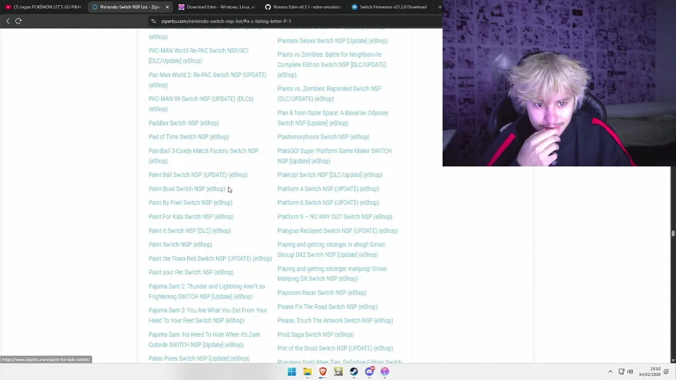Open Playroom Racer Switch NSP link
This screenshot has width=676, height=380.
coord(322,293)
